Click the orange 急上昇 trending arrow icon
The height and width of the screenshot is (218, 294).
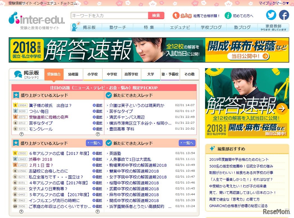click(x=176, y=16)
